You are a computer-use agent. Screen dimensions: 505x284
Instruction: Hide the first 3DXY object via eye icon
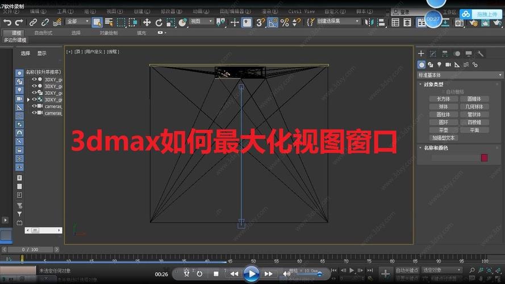click(x=34, y=80)
